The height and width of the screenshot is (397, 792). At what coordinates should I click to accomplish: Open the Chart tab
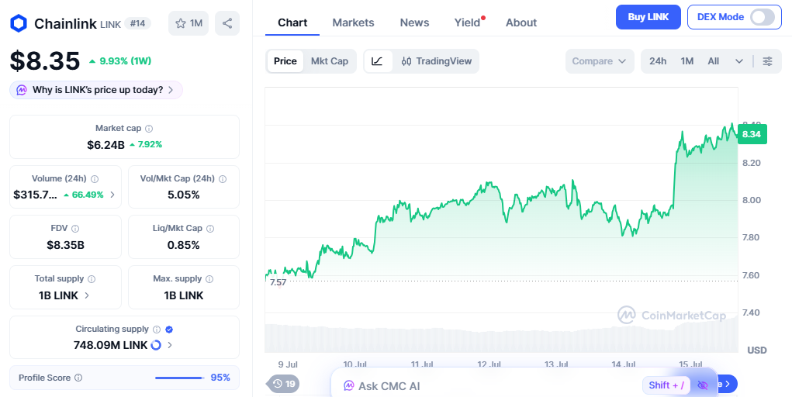tap(292, 22)
